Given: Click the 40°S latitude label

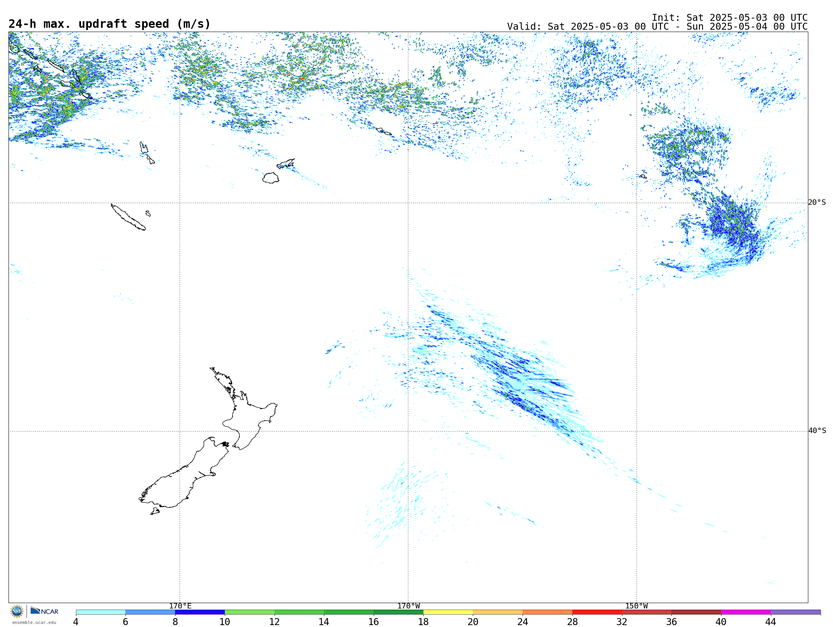Looking at the screenshot, I should pyautogui.click(x=817, y=431).
